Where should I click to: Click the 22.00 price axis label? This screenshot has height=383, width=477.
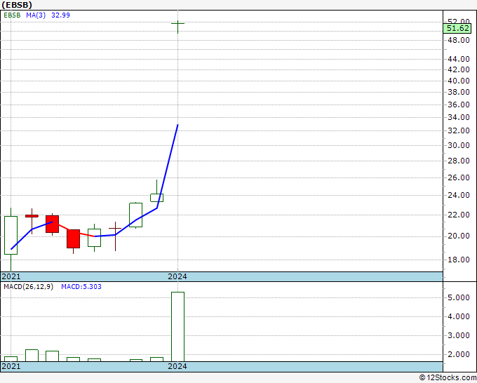[x=459, y=215]
